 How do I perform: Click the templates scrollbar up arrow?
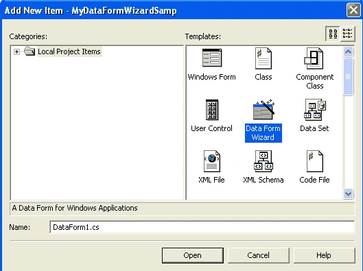[348, 51]
